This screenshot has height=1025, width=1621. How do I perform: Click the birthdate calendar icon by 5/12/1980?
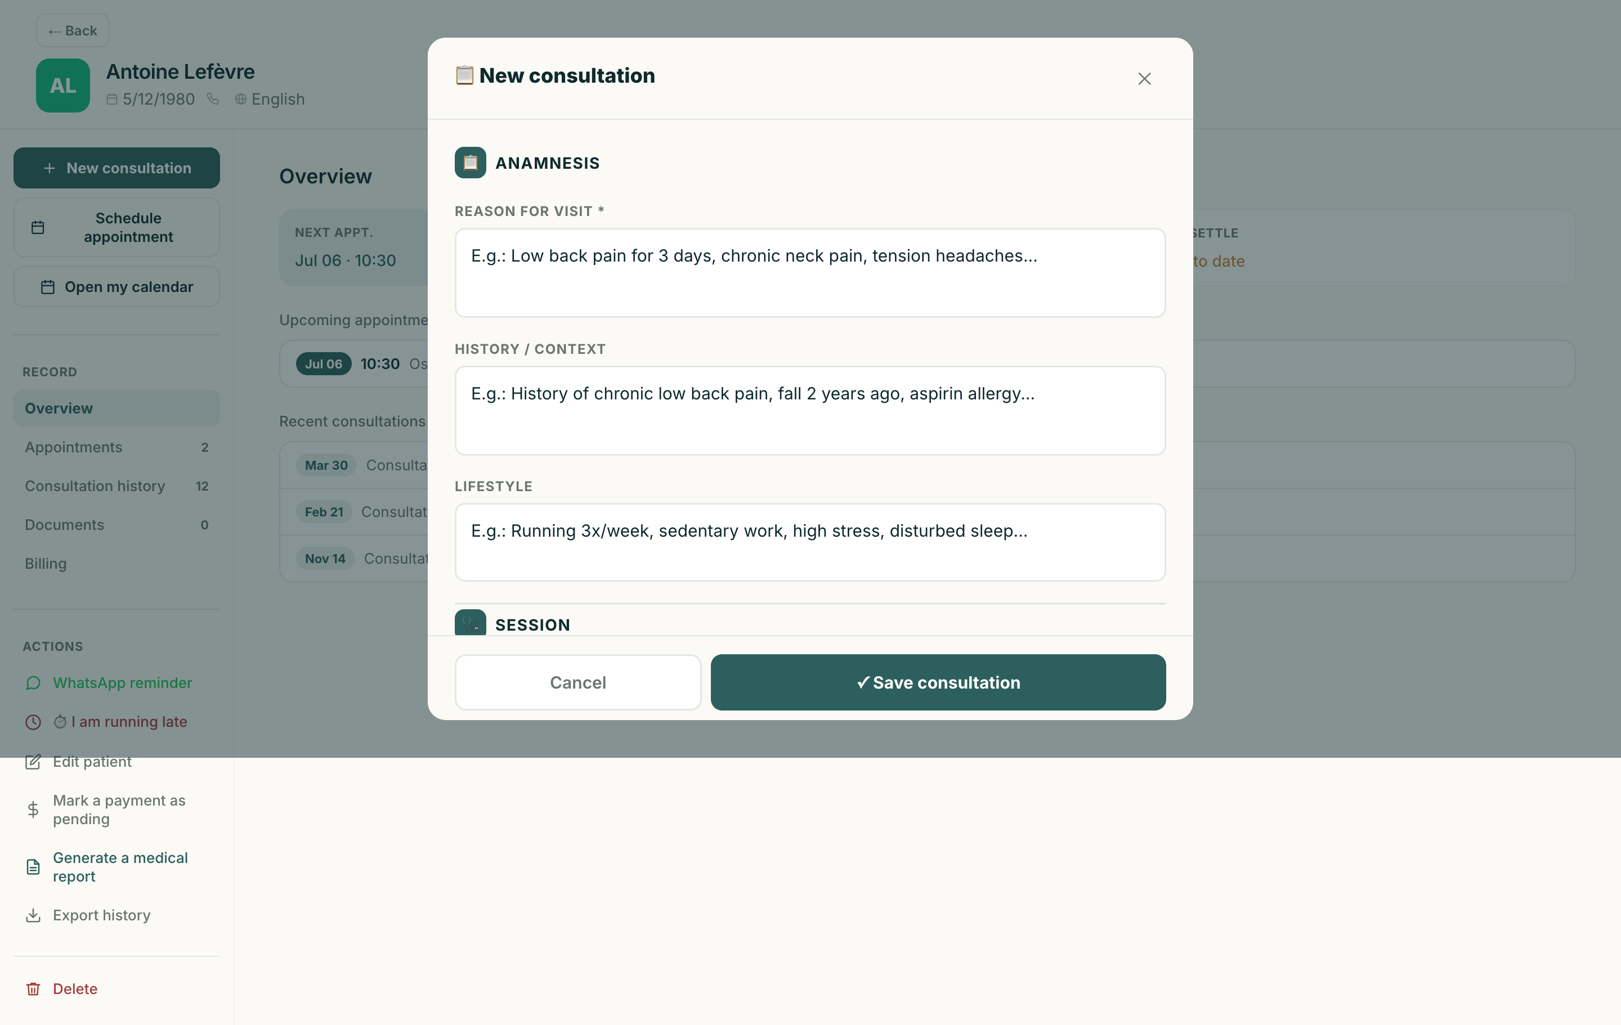[112, 99]
